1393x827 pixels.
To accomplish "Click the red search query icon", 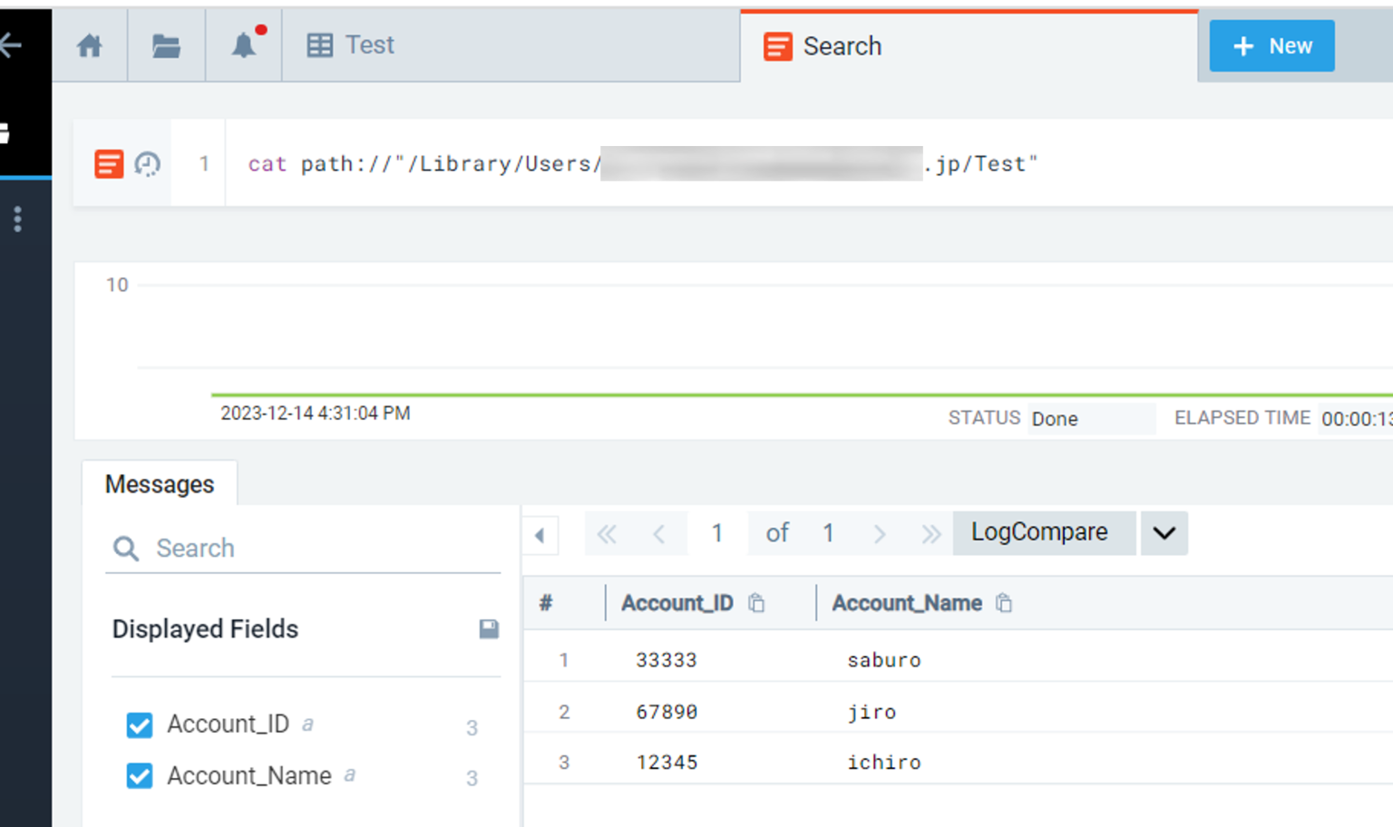I will 108,163.
